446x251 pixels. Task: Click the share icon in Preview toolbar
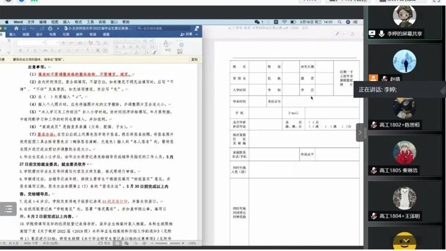pyautogui.click(x=352, y=34)
